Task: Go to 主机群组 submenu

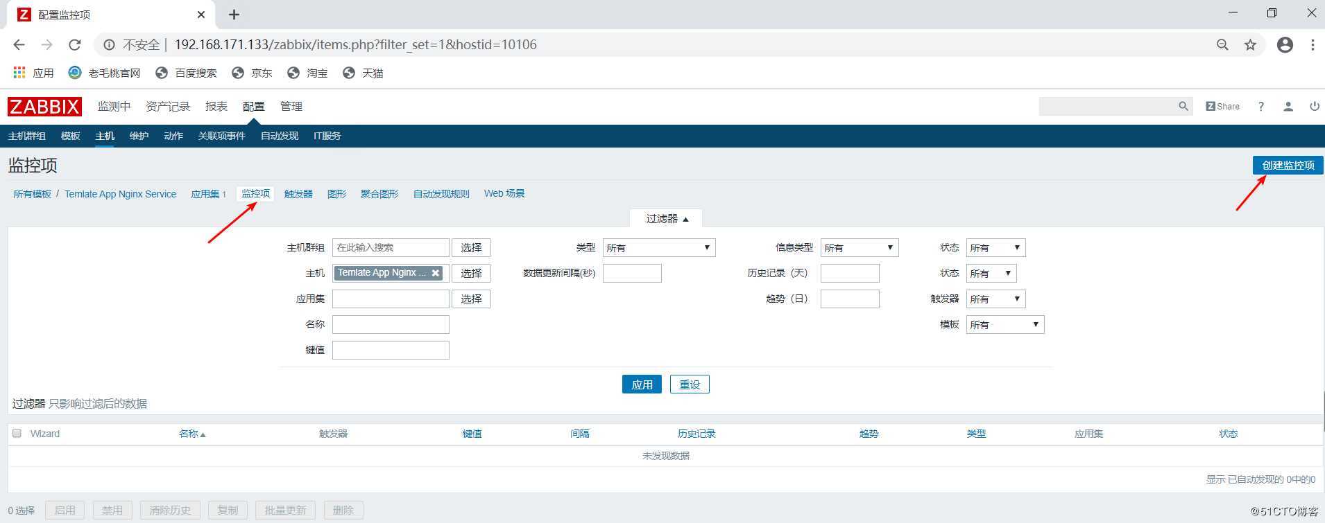Action: tap(27, 136)
